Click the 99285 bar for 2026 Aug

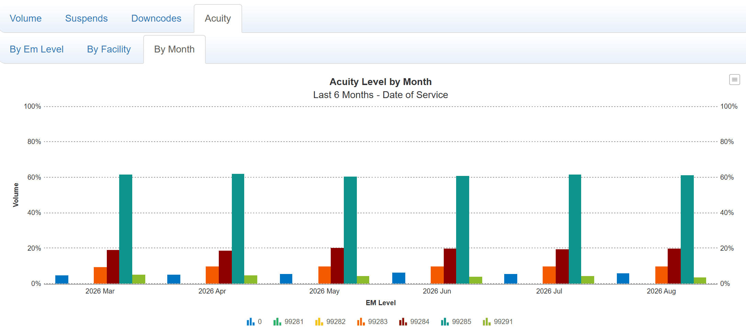pyautogui.click(x=687, y=229)
